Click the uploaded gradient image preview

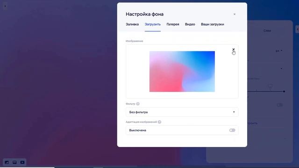tap(182, 71)
